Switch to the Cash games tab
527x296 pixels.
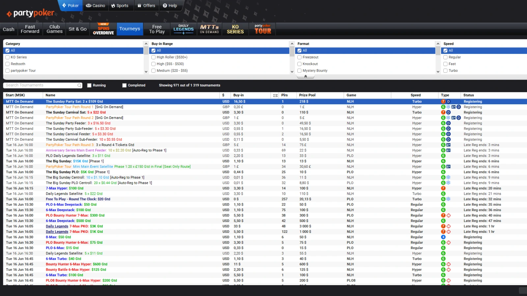(9, 29)
